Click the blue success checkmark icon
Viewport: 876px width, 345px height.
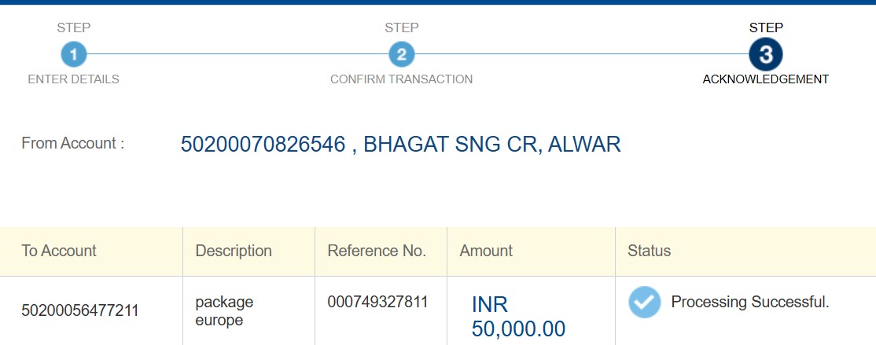click(x=644, y=303)
